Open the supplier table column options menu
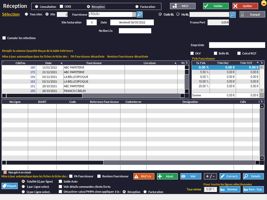Screen dimensions: 267x200 point(186,63)
